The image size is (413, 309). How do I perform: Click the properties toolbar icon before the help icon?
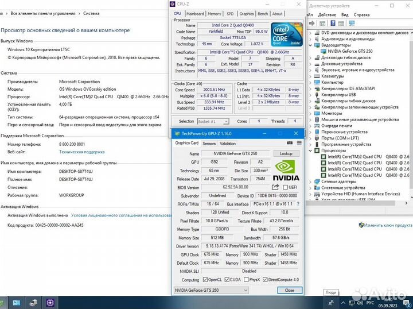(322, 24)
